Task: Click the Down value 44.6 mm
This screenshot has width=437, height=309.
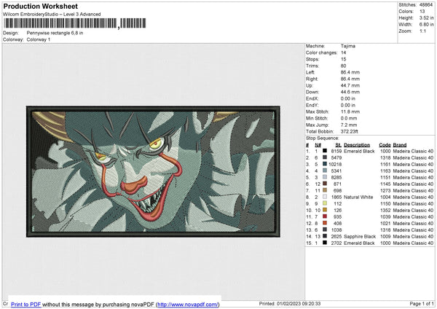Action: (x=350, y=92)
